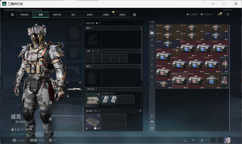Image resolution: width=242 pixels, height=144 pixels.
Task: Select the safe box case item
Action: coord(93,122)
